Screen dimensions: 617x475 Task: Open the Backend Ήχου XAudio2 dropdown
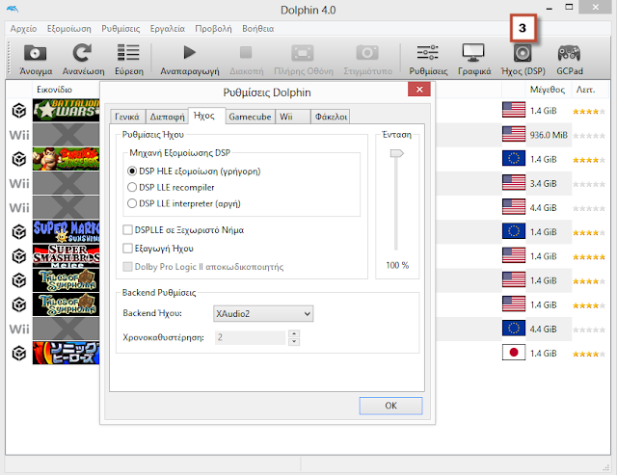click(x=263, y=314)
